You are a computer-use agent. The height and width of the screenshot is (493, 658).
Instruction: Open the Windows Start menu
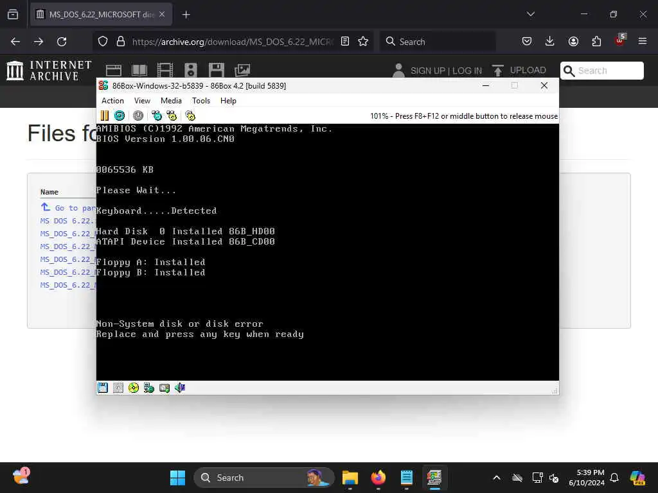click(177, 478)
